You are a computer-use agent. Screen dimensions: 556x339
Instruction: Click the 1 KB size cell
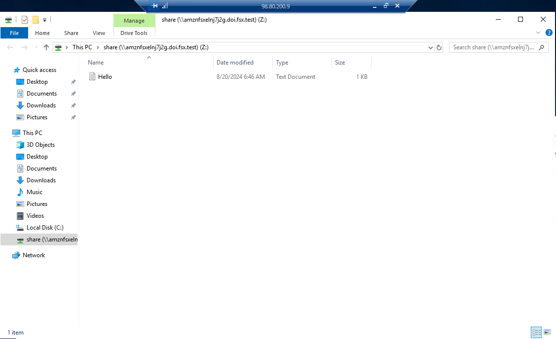click(x=362, y=76)
